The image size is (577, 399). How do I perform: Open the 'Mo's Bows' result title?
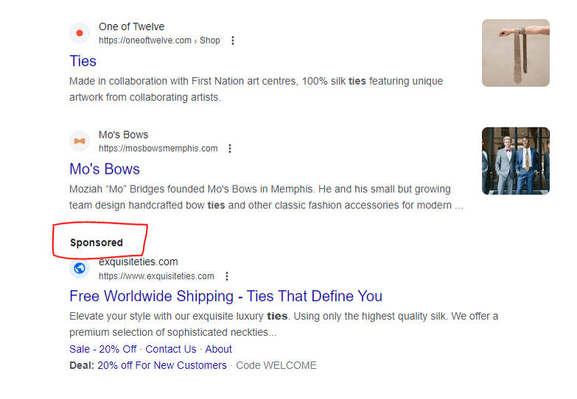click(105, 169)
